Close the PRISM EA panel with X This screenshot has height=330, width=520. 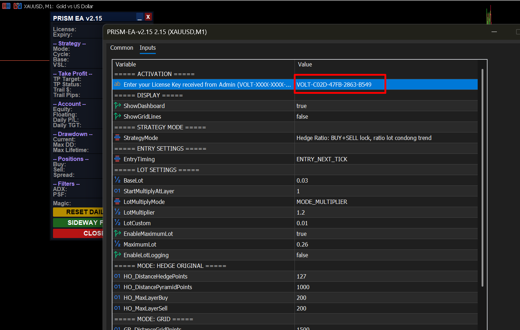tap(148, 17)
